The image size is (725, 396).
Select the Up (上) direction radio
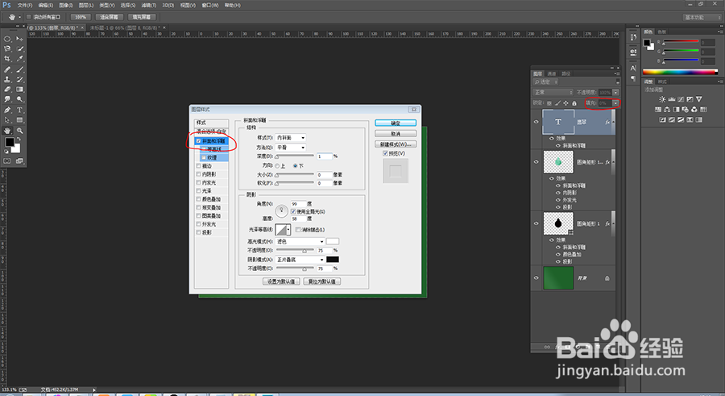coord(277,166)
